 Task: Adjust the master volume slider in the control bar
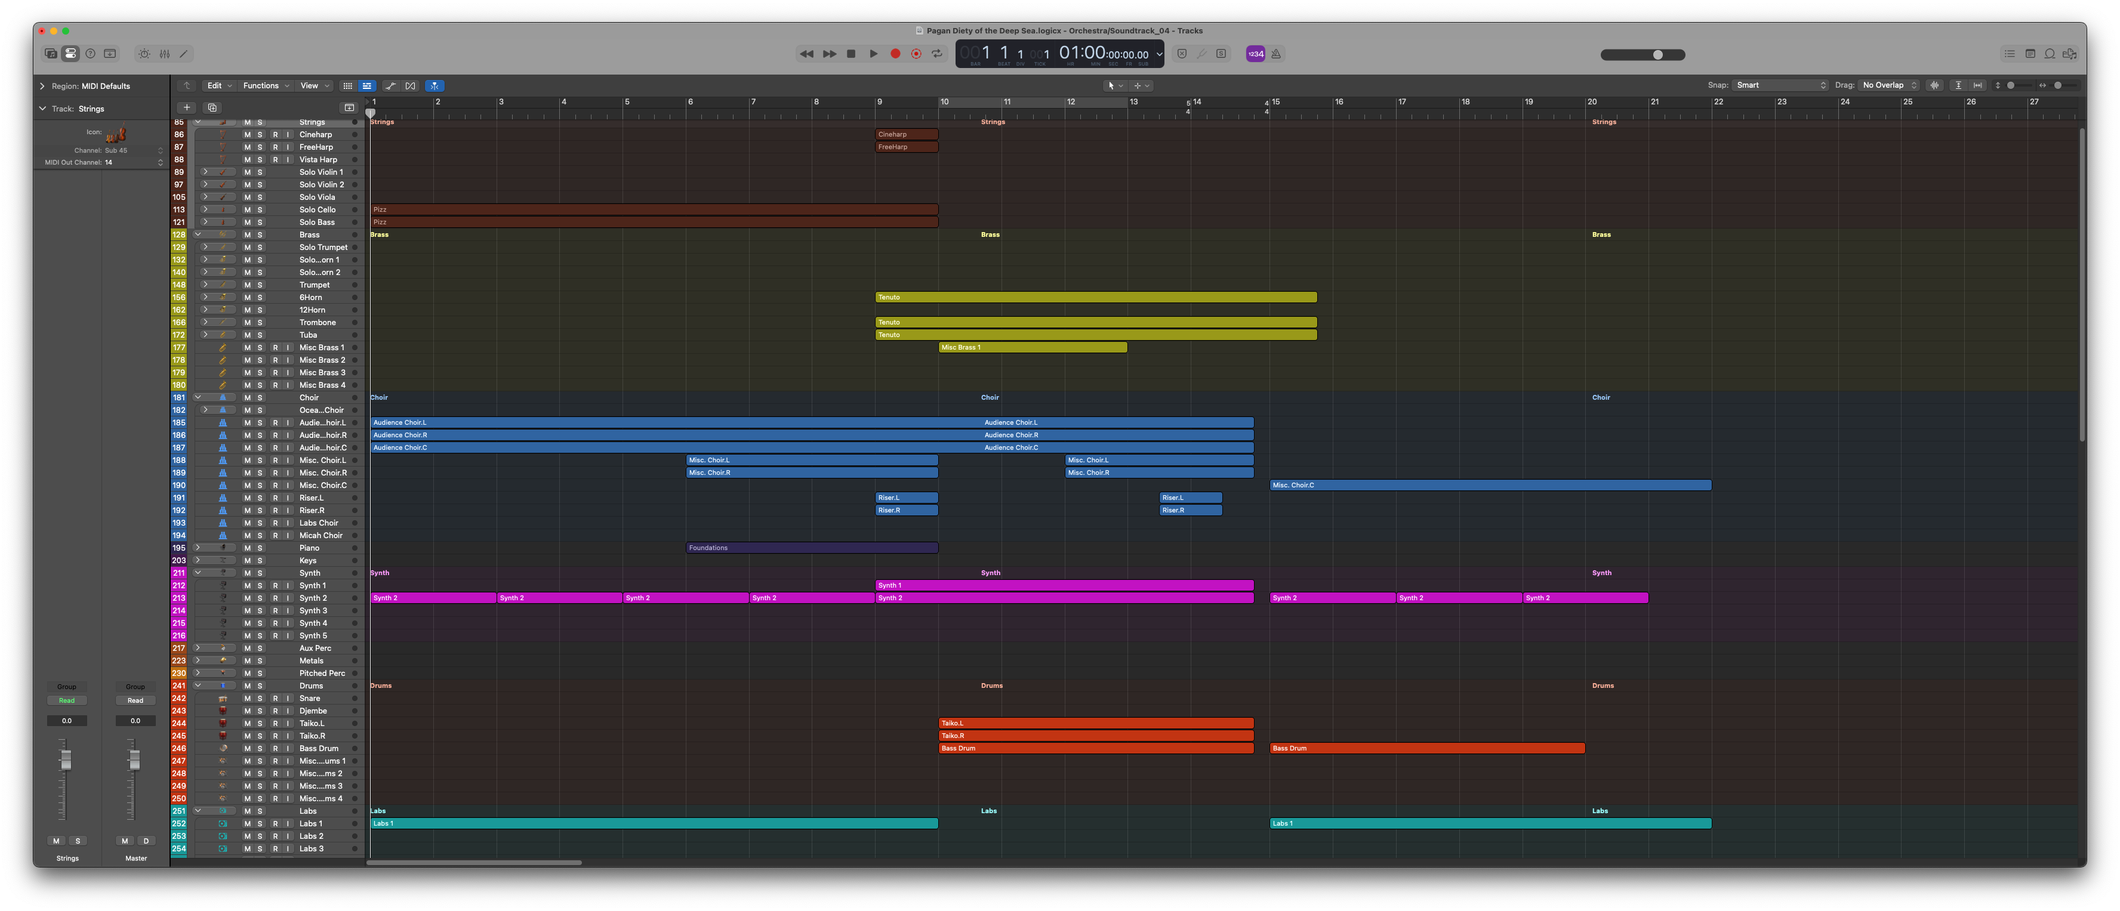[1657, 54]
